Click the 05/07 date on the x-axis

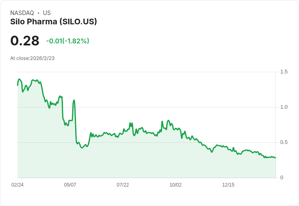[x=70, y=185]
